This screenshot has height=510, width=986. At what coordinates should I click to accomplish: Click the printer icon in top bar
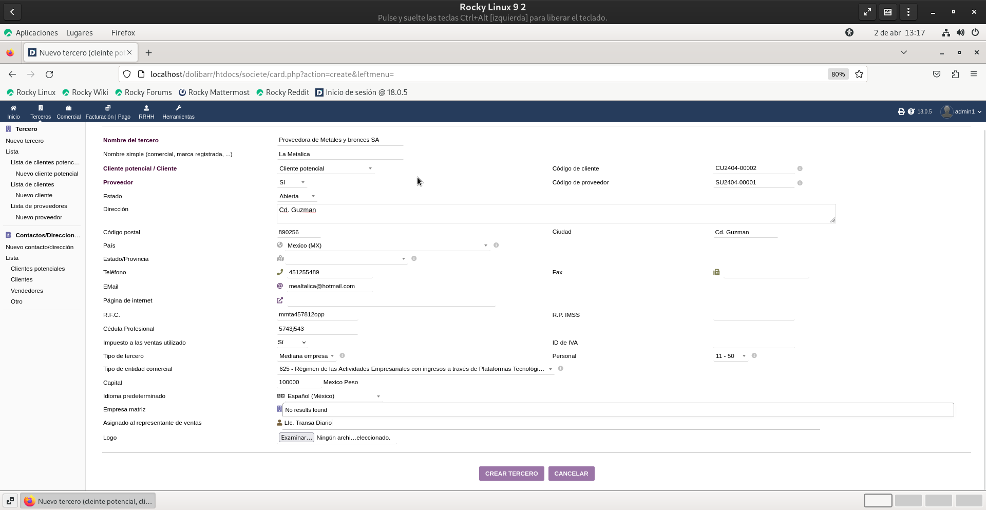901,111
